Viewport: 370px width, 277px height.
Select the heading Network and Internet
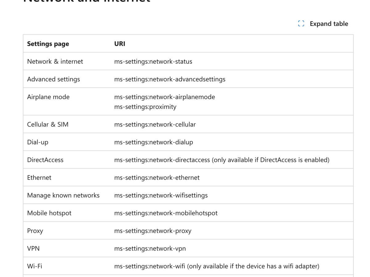pos(86,2)
